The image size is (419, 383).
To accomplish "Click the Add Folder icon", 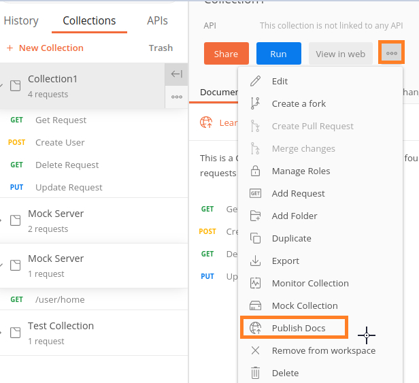I will [x=256, y=216].
